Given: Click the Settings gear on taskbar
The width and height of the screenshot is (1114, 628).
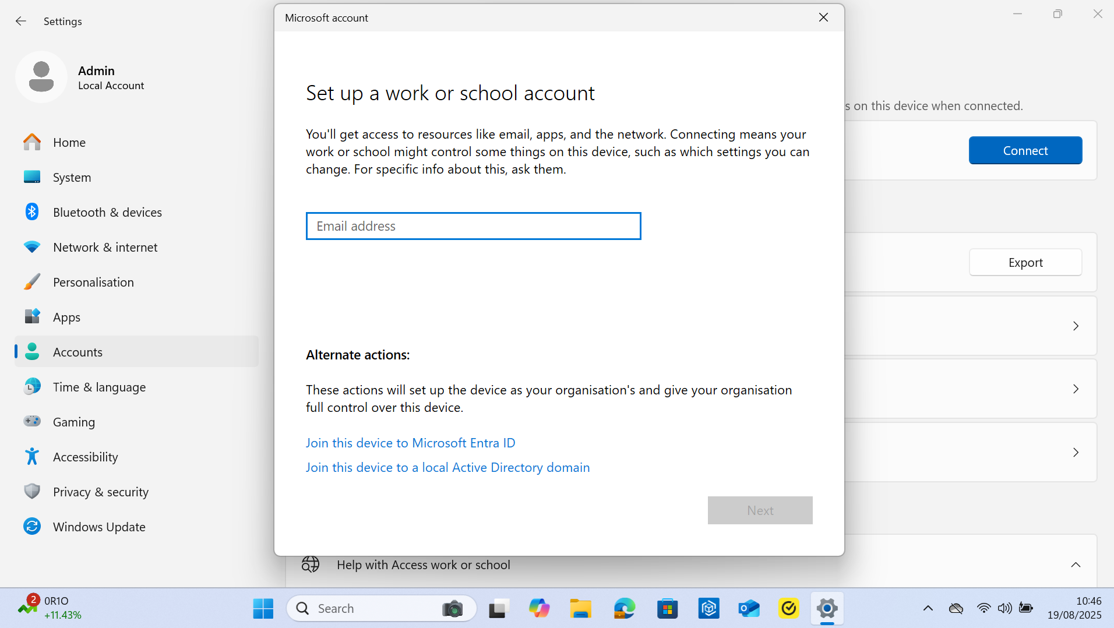Looking at the screenshot, I should coord(827,609).
